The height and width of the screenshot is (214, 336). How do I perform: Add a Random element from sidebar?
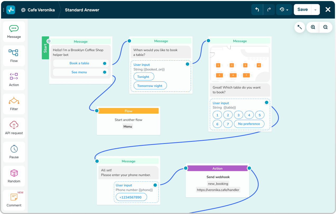[14, 176]
